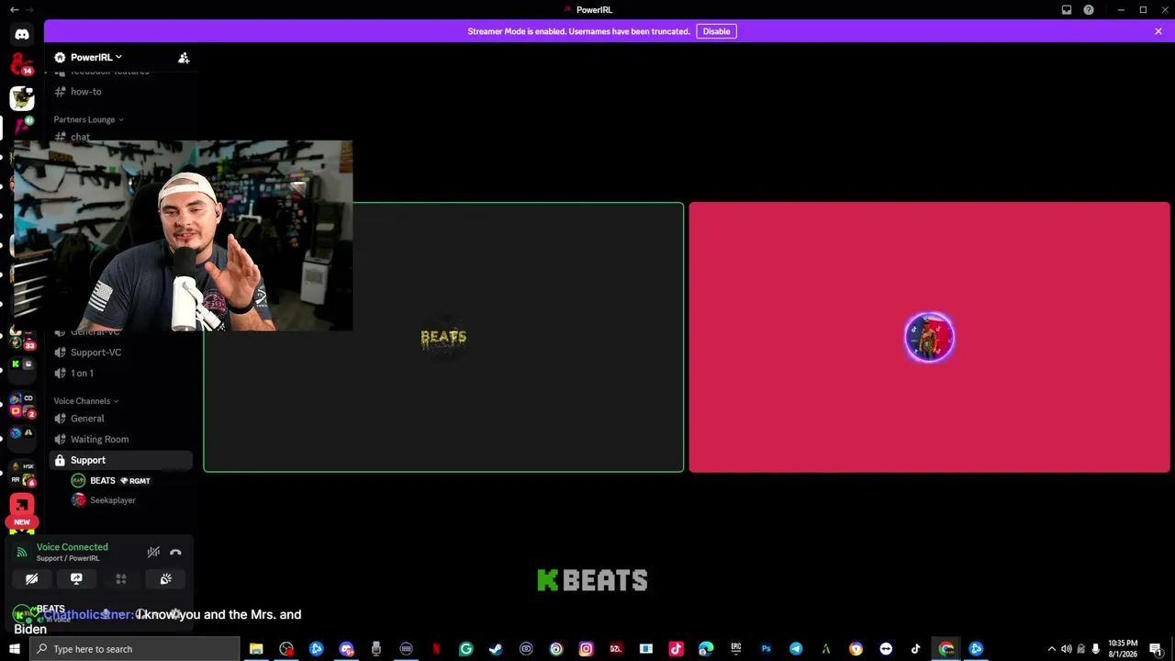Open noise suppression icon beside Voice Connected

coord(153,552)
